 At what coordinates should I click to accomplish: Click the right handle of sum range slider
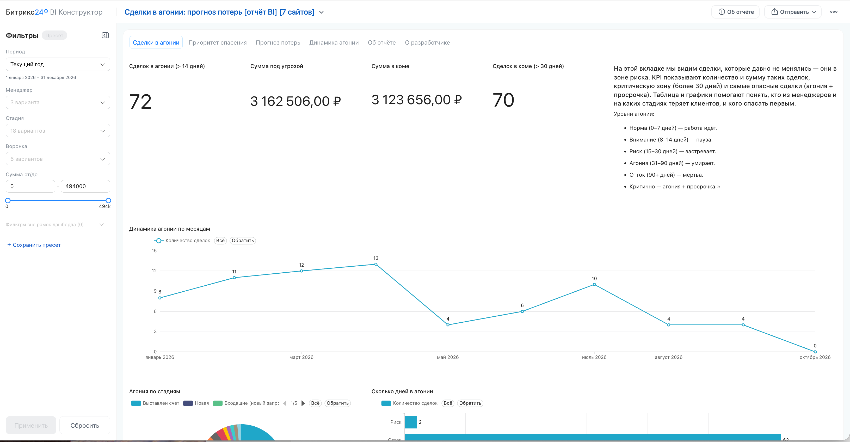pyautogui.click(x=108, y=200)
